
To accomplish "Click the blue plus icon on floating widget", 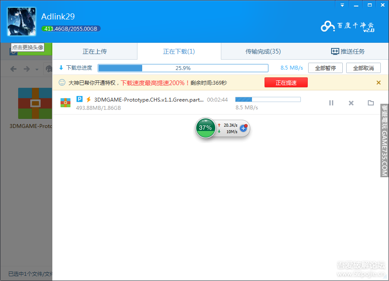I will 243,128.
